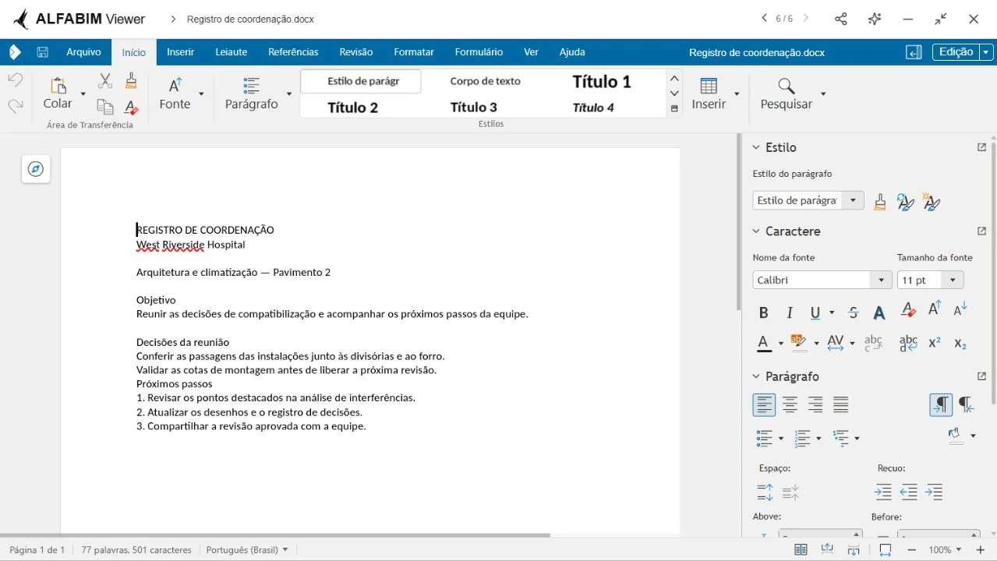This screenshot has height=561, width=997.
Task: Clear direct formatting with ribbon eraser icon
Action: [x=131, y=107]
